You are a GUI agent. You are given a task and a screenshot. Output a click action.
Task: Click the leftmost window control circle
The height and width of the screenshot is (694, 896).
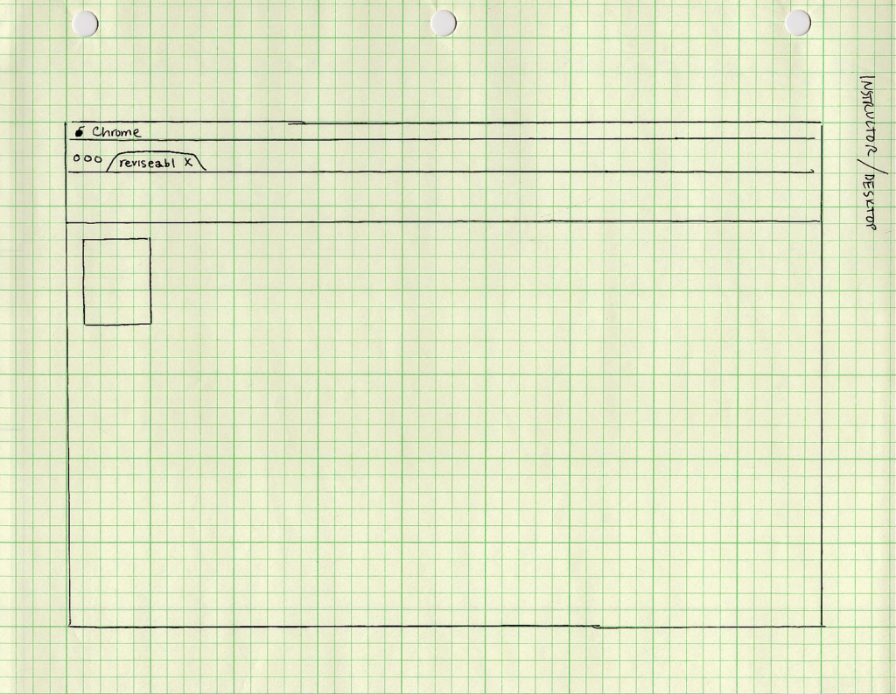click(78, 160)
